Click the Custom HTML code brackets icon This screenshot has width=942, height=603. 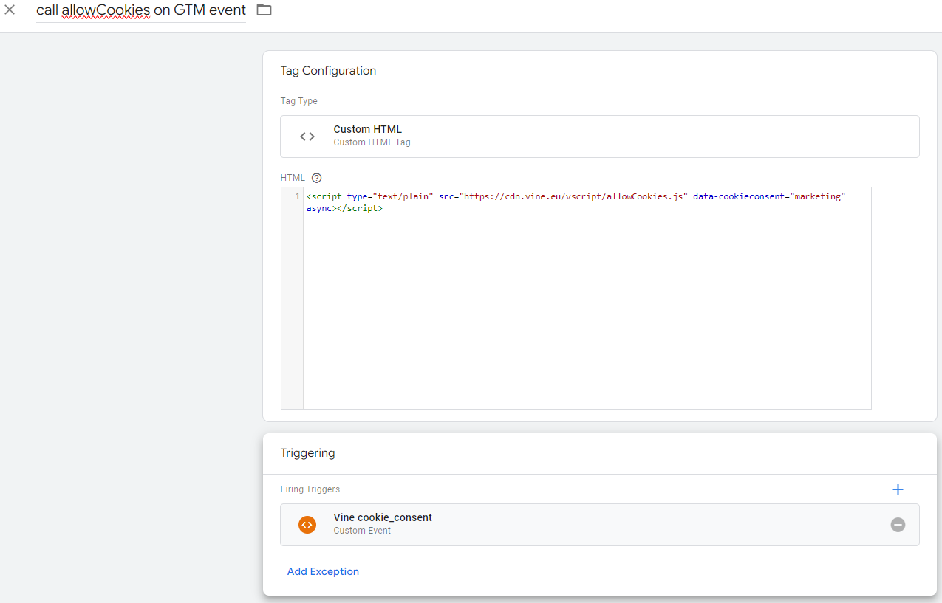coord(307,137)
